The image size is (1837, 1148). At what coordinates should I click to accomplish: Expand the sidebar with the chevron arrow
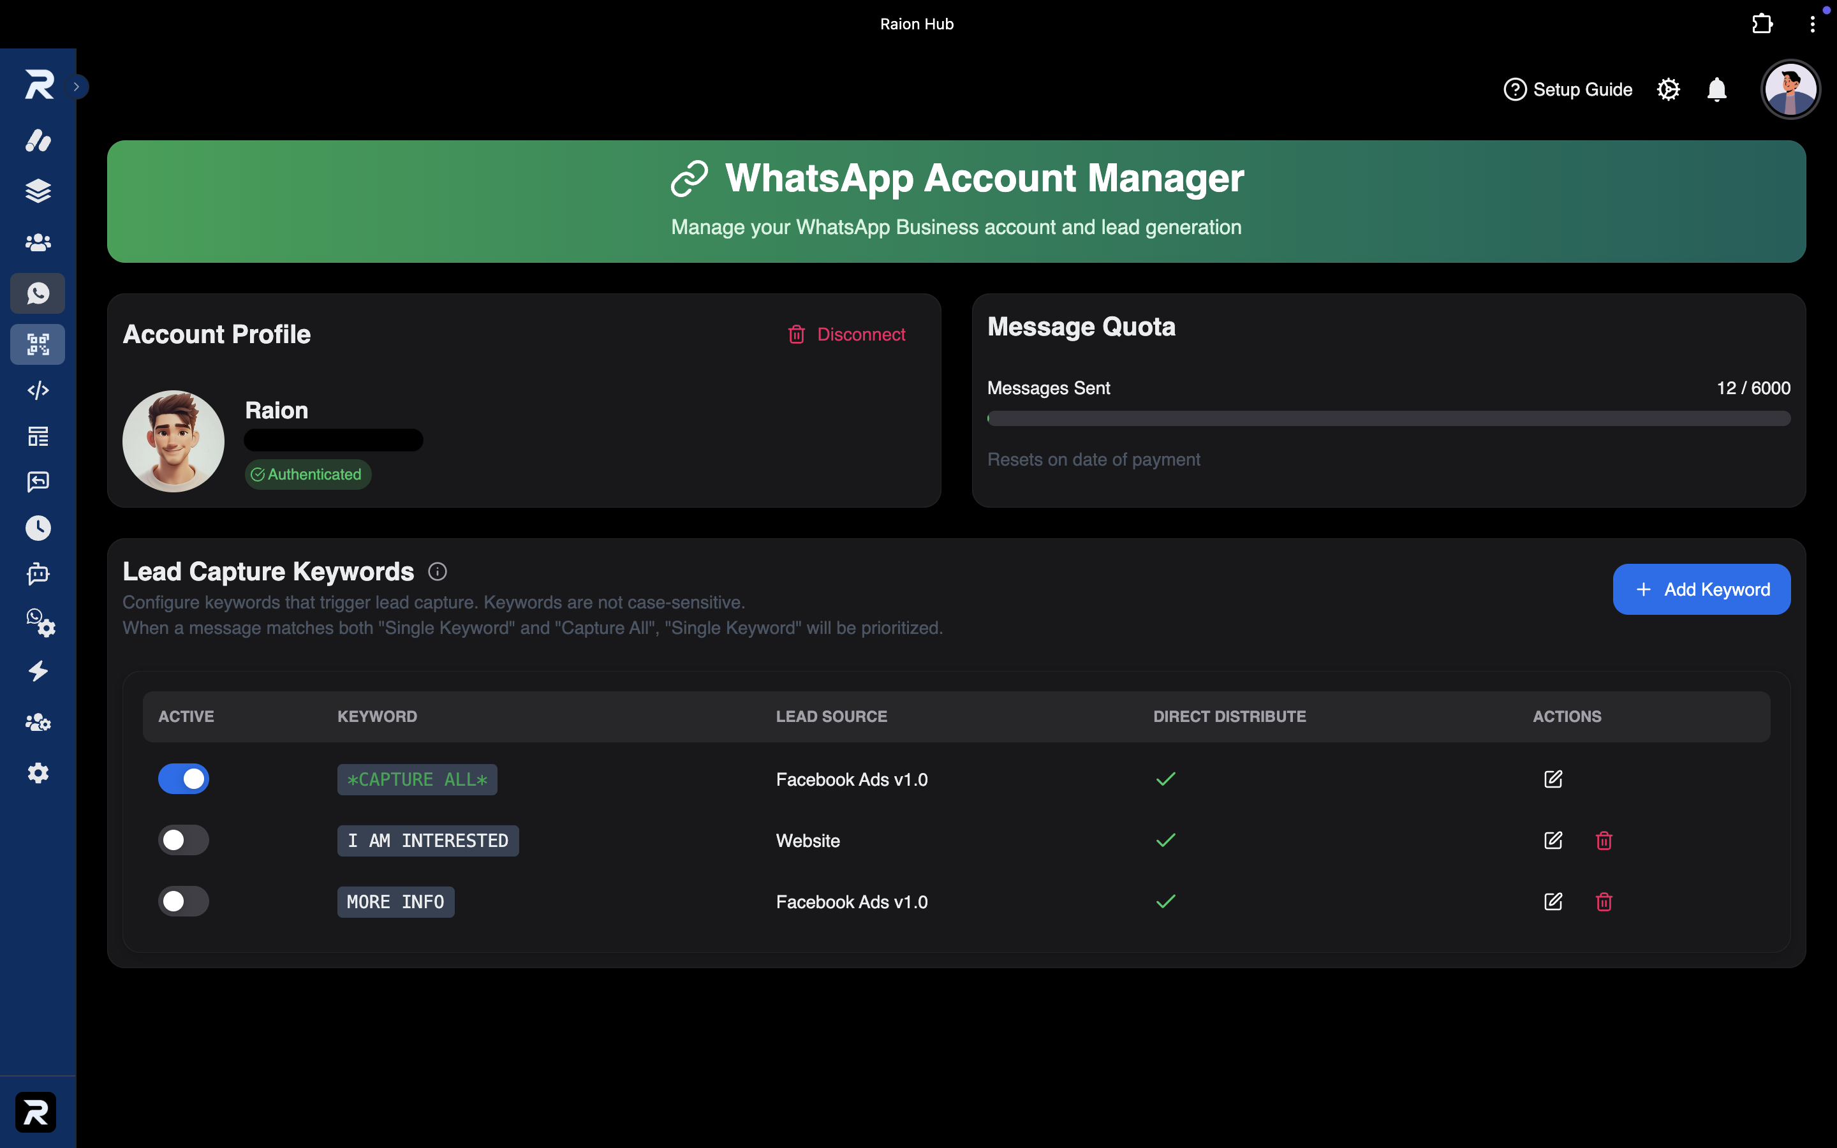[x=77, y=87]
